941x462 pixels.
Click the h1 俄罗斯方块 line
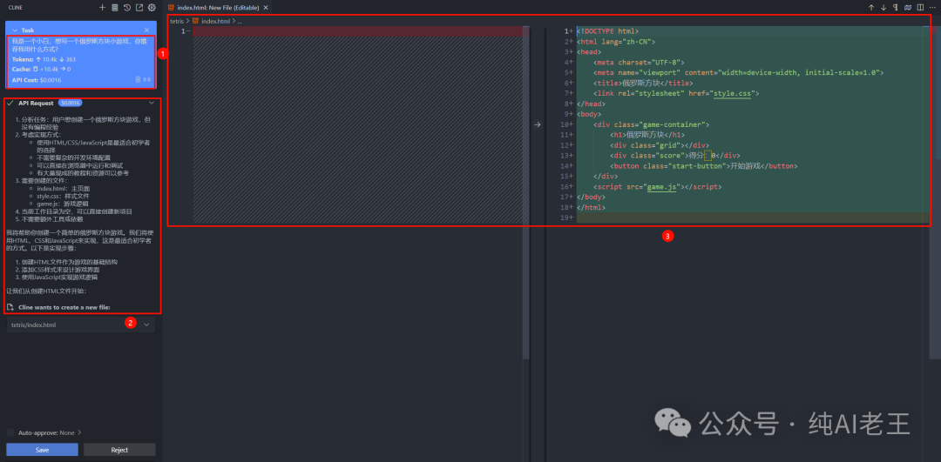647,135
